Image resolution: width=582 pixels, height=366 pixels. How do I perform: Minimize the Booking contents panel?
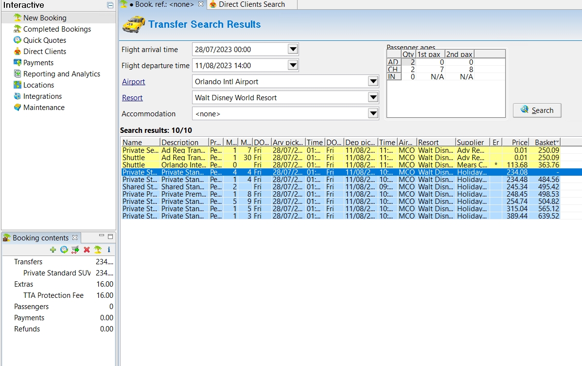[x=101, y=237]
